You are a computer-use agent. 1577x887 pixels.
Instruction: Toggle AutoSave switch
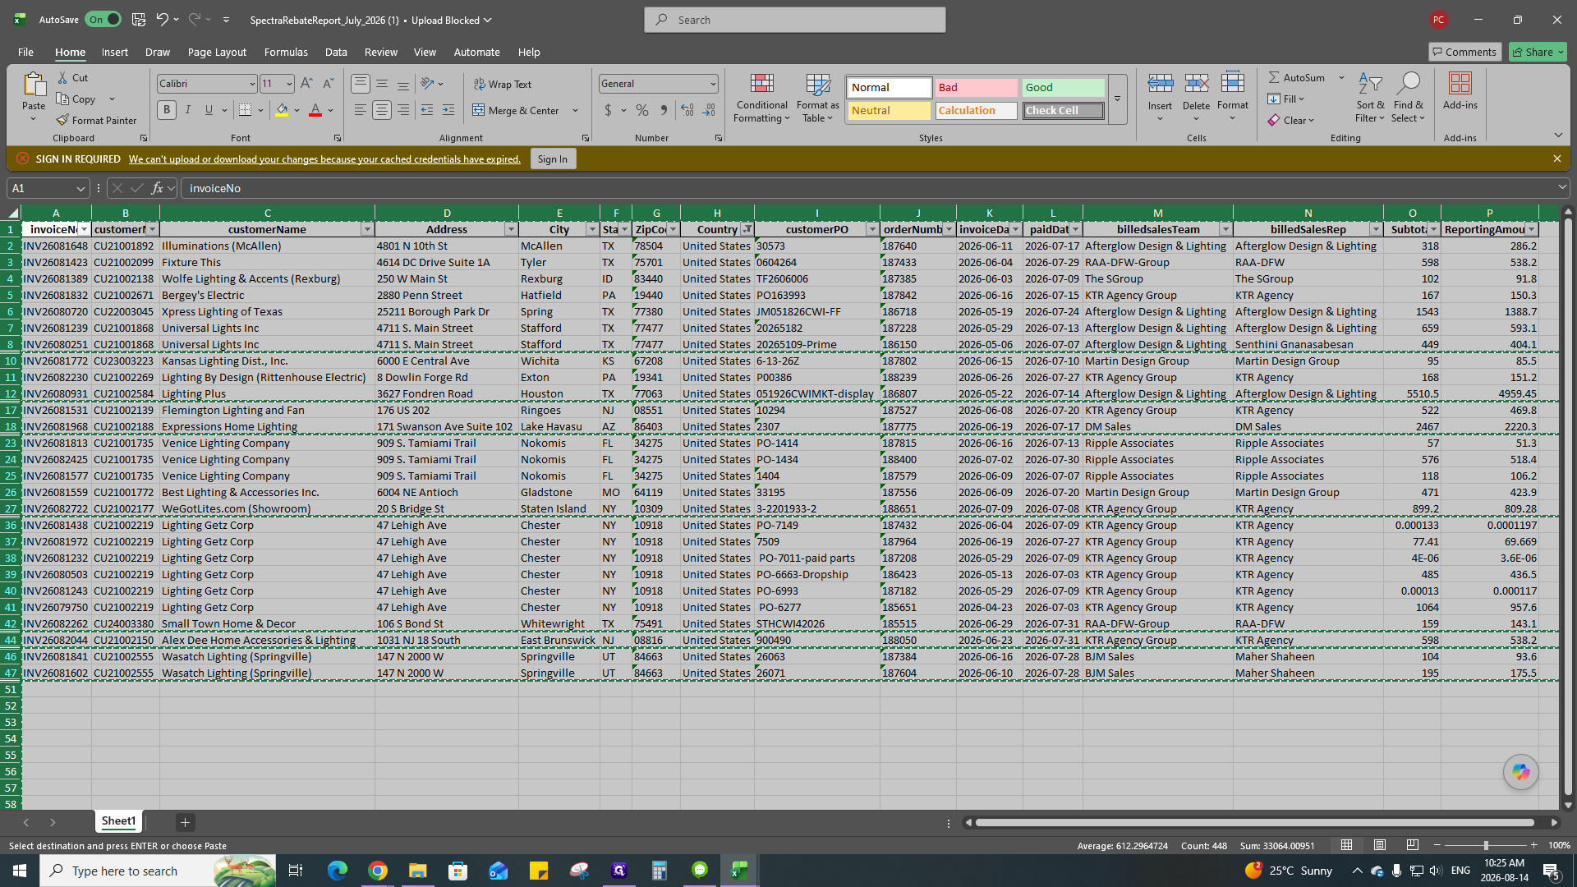103,20
